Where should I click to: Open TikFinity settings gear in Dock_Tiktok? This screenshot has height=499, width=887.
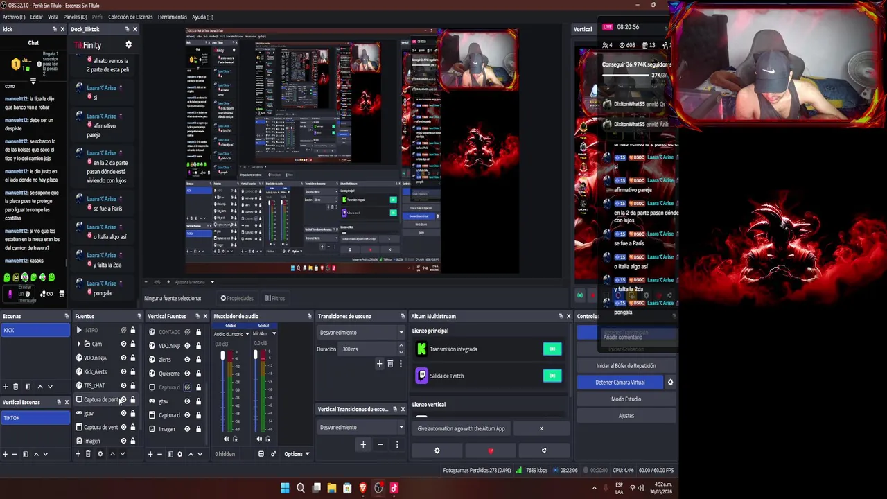[x=128, y=45]
